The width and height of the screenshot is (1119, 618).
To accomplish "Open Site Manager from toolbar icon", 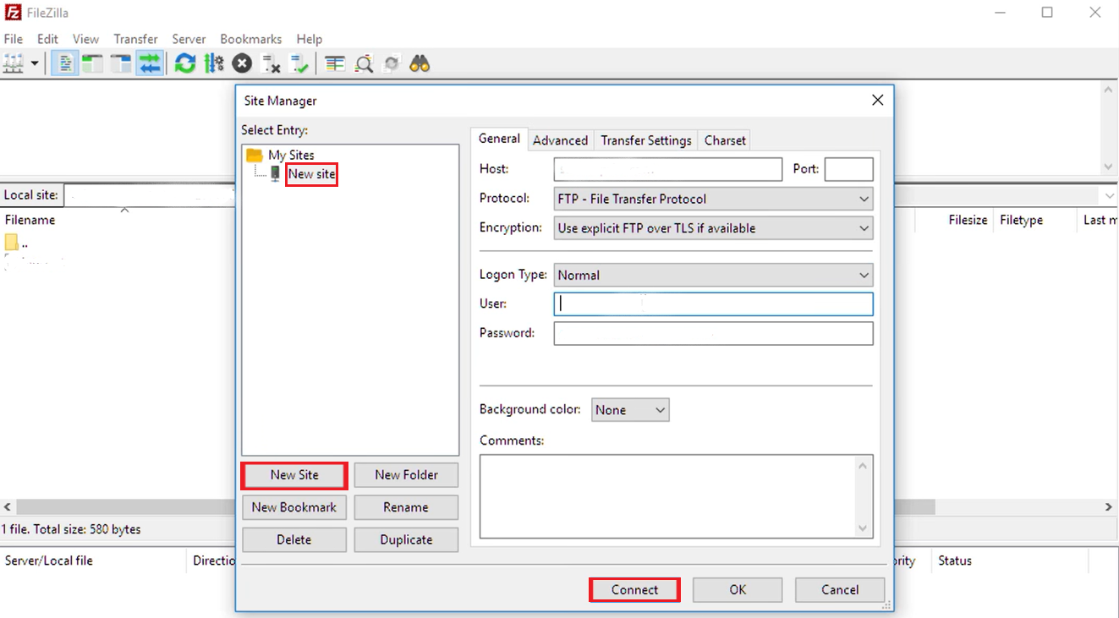I will pyautogui.click(x=14, y=63).
